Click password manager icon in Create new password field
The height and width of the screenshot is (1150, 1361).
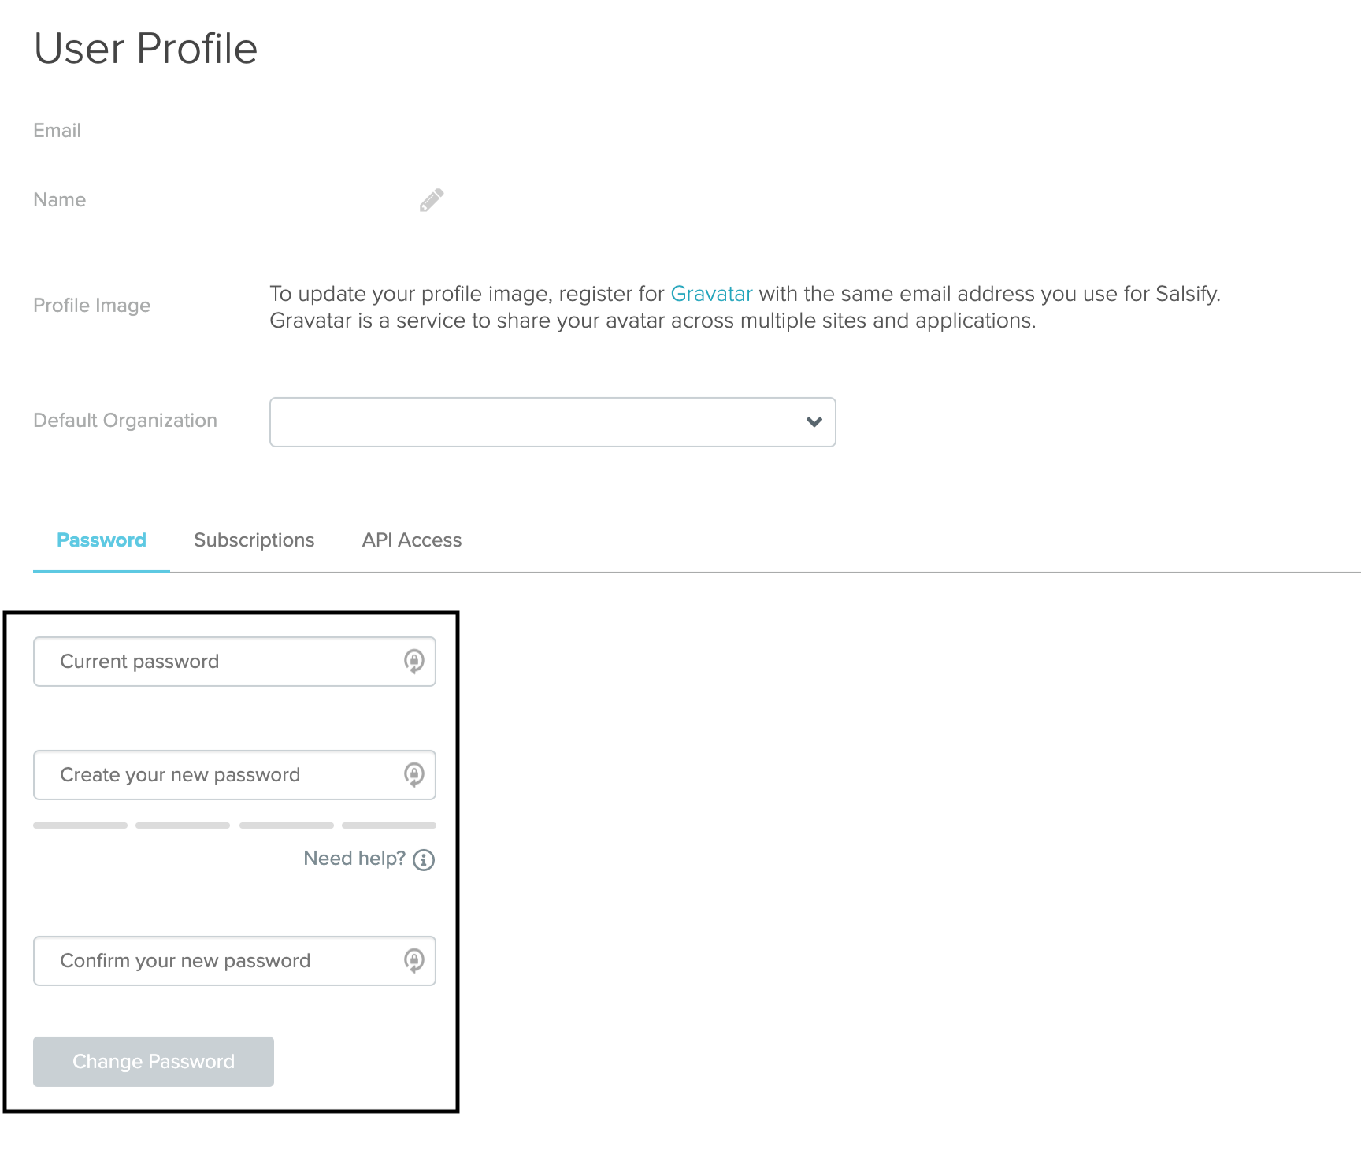[x=413, y=774]
